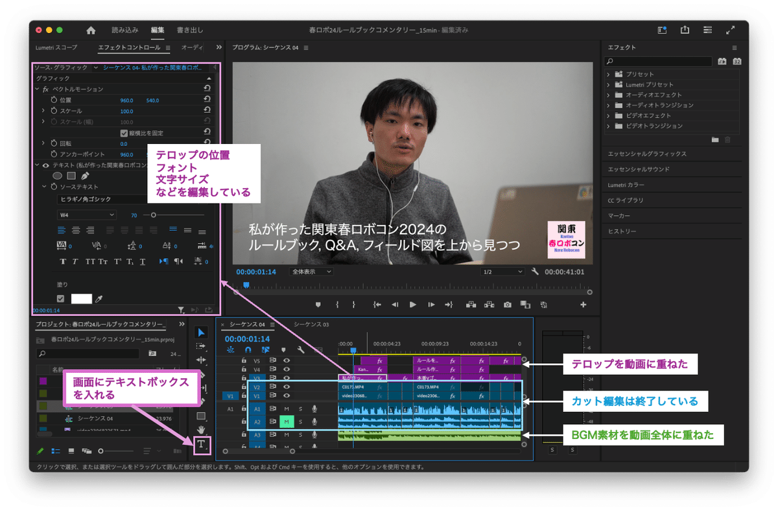
Task: Expand ビデオトランジション folder
Action: click(609, 126)
